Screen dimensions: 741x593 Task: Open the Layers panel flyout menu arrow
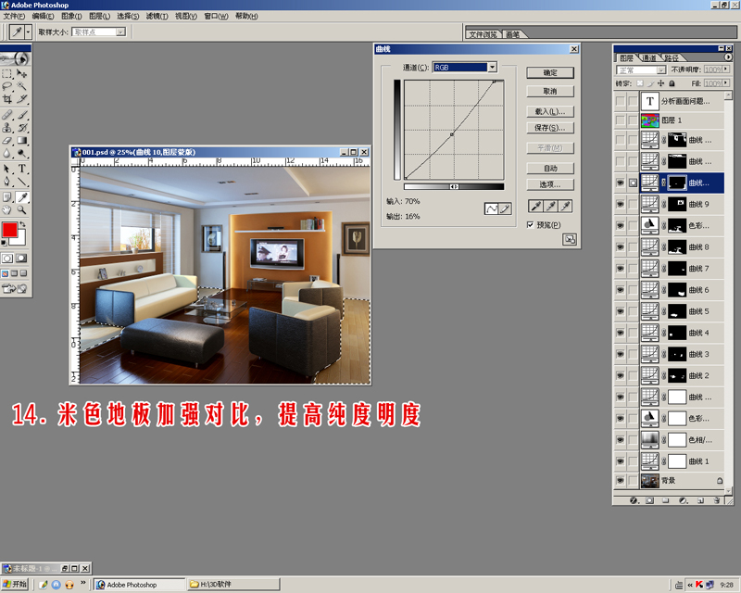[x=728, y=57]
